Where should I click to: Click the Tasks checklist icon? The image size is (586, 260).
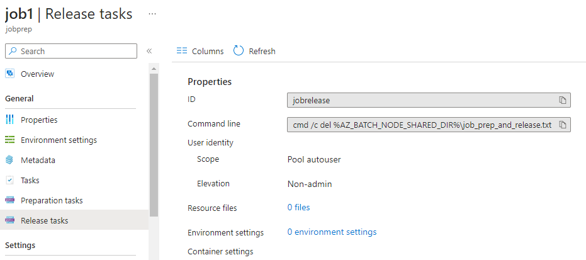tap(9, 180)
